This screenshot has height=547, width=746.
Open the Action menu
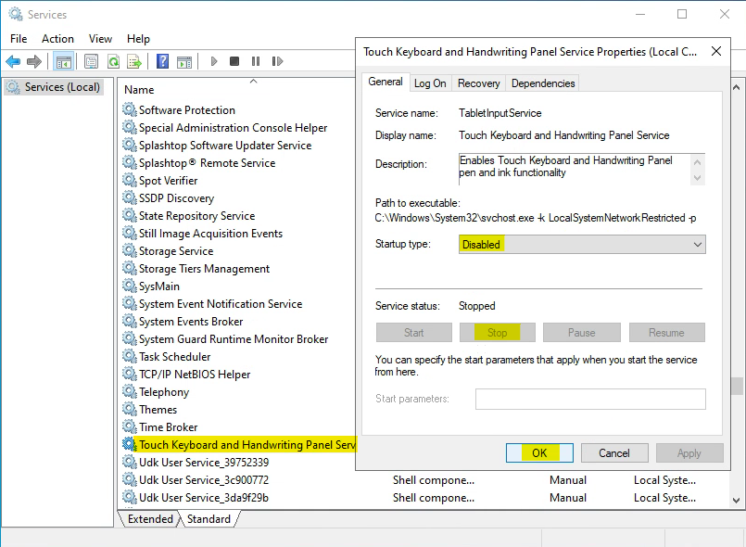click(57, 39)
